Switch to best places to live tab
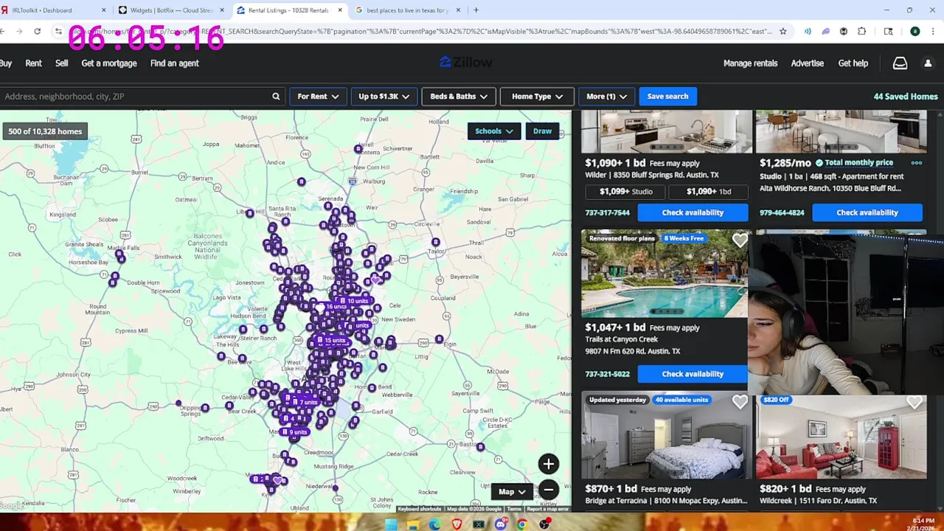 [x=407, y=10]
